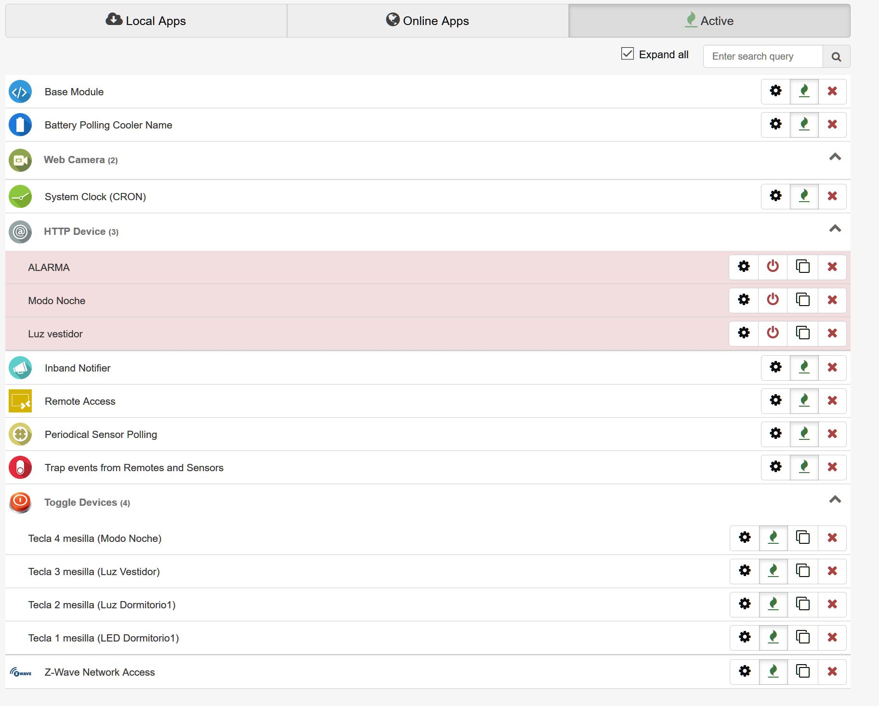Collapse the Toggle Devices group

835,500
